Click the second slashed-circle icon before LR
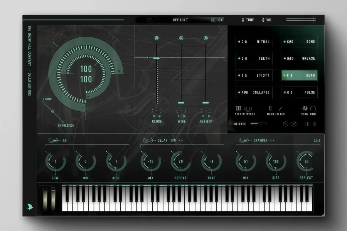Screen dimensions: 347x231 [x=294, y=124]
